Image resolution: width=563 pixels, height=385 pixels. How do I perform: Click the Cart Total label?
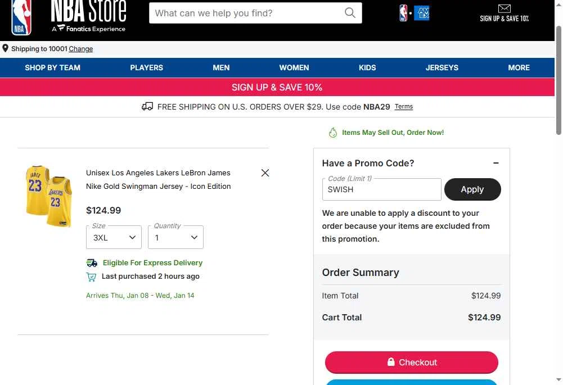pyautogui.click(x=342, y=318)
